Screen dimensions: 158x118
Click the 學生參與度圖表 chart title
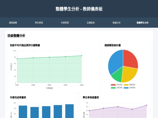point(91,97)
